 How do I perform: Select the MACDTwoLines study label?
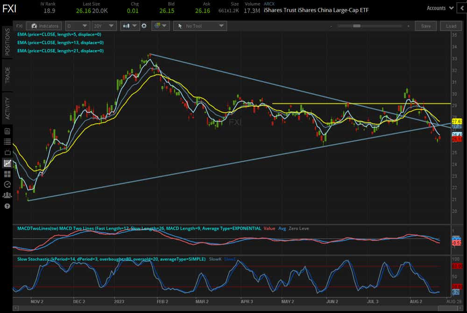click(x=139, y=229)
